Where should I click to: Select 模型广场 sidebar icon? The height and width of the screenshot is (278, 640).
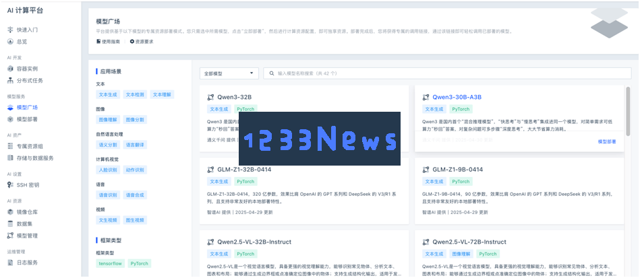[11, 108]
